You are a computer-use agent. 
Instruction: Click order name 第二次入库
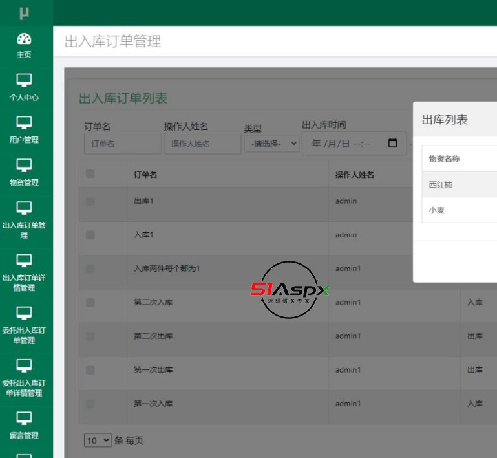coord(153,302)
